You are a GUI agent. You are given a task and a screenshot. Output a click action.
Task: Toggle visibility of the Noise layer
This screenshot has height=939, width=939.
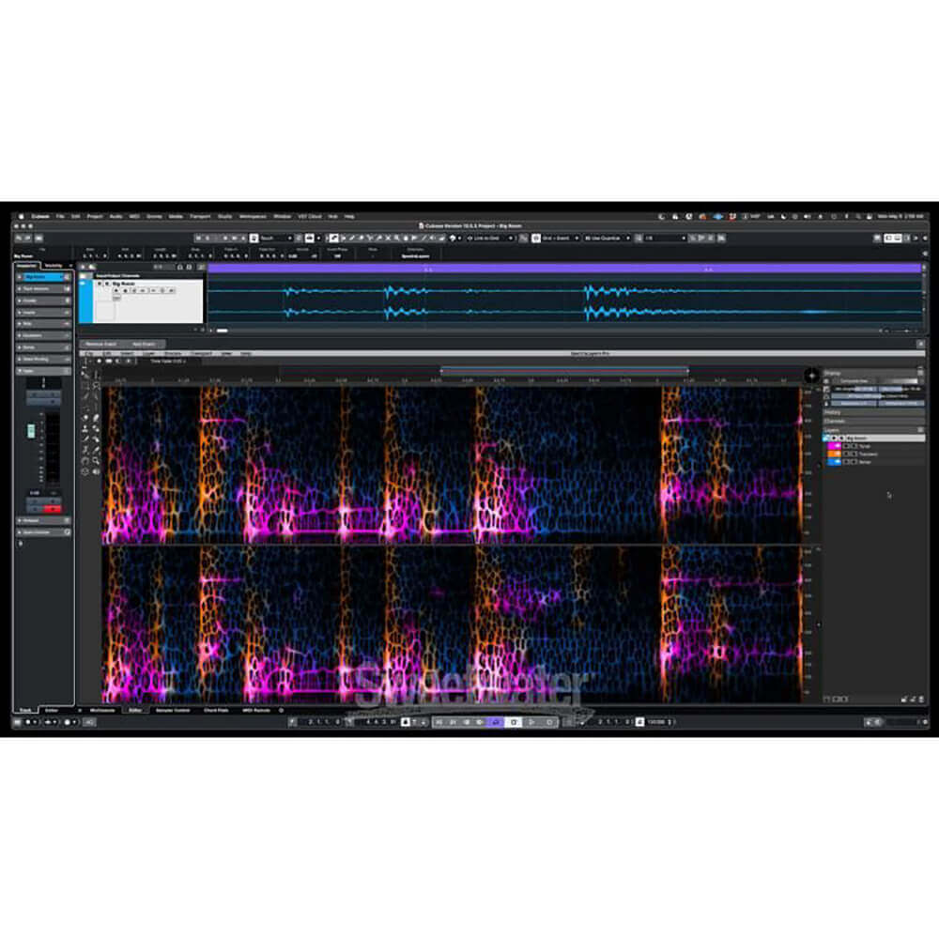coord(847,461)
